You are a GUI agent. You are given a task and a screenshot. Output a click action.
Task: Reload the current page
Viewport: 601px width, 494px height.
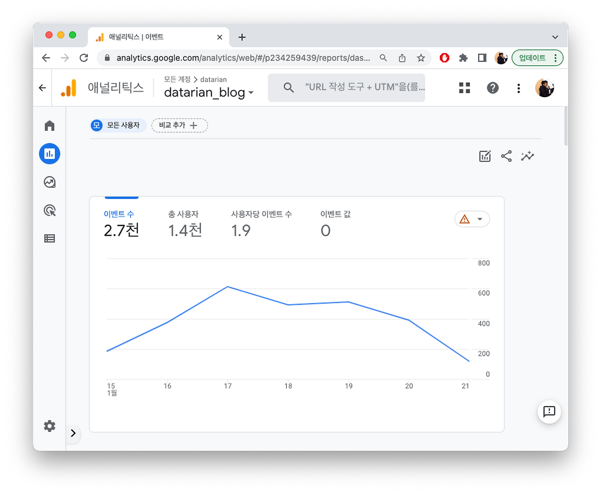[84, 58]
